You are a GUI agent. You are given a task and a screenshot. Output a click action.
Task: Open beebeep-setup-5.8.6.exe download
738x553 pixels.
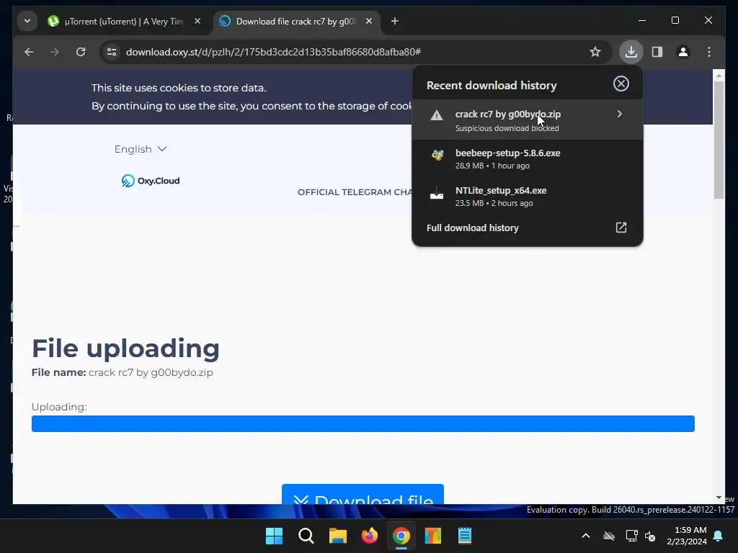coord(527,159)
